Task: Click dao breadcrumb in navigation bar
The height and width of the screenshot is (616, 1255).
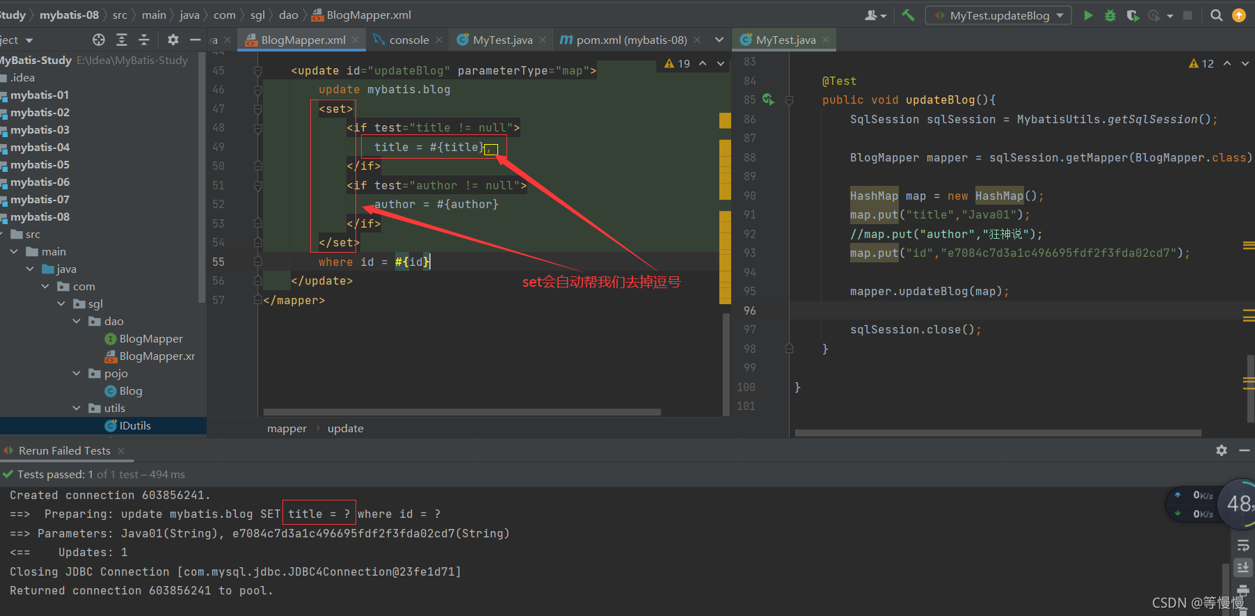Action: coord(289,15)
